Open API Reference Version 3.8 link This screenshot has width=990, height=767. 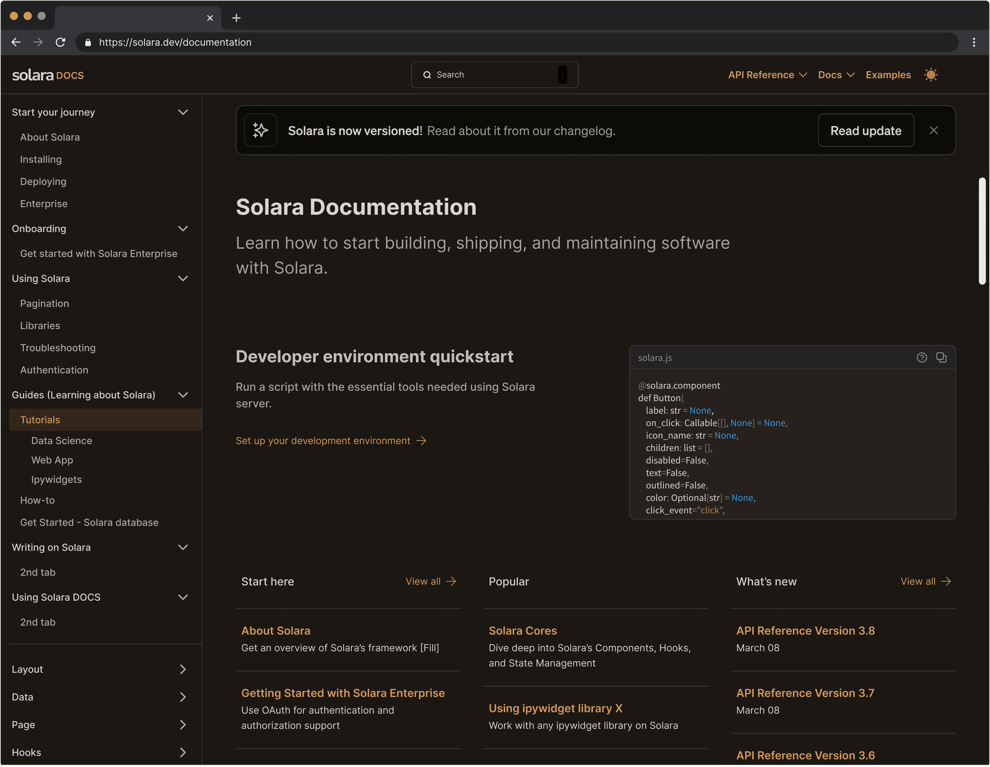pos(805,630)
